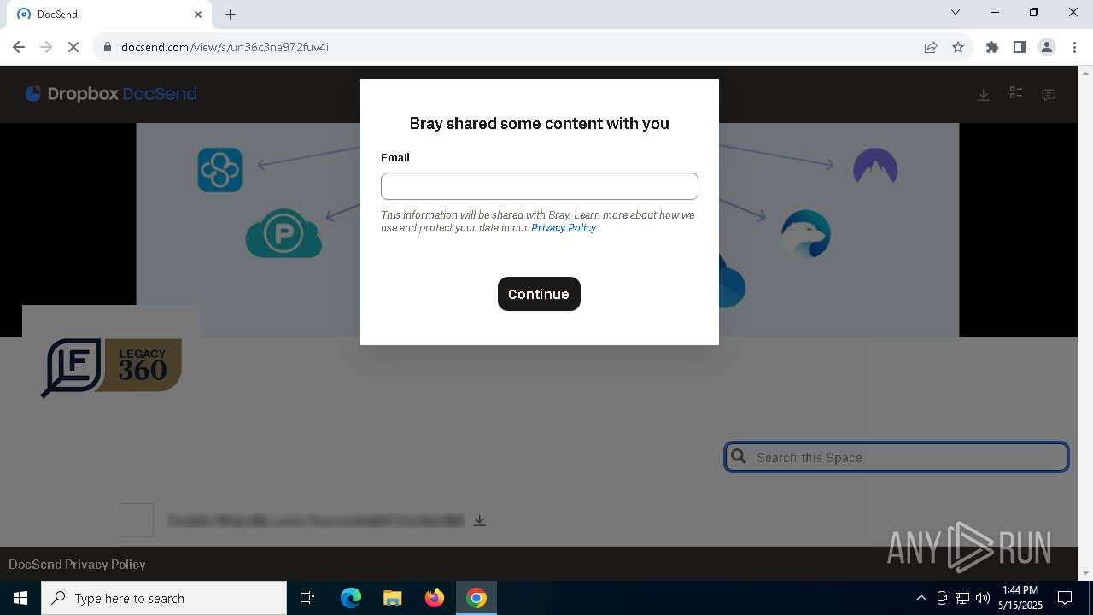Click the Search this Space field
This screenshot has height=615, width=1093.
[x=897, y=457]
